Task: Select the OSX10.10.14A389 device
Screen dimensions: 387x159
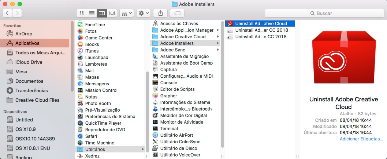Action: [x=34, y=139]
